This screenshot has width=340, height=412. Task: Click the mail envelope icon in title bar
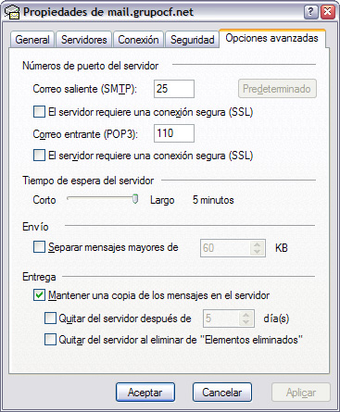tap(12, 13)
